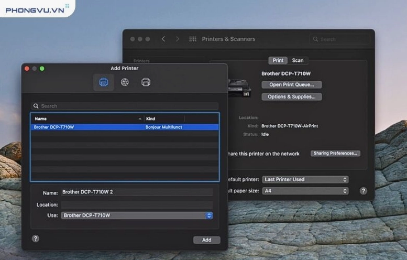Select the Windows printer icon tab
The height and width of the screenshot is (260, 407).
tap(146, 82)
